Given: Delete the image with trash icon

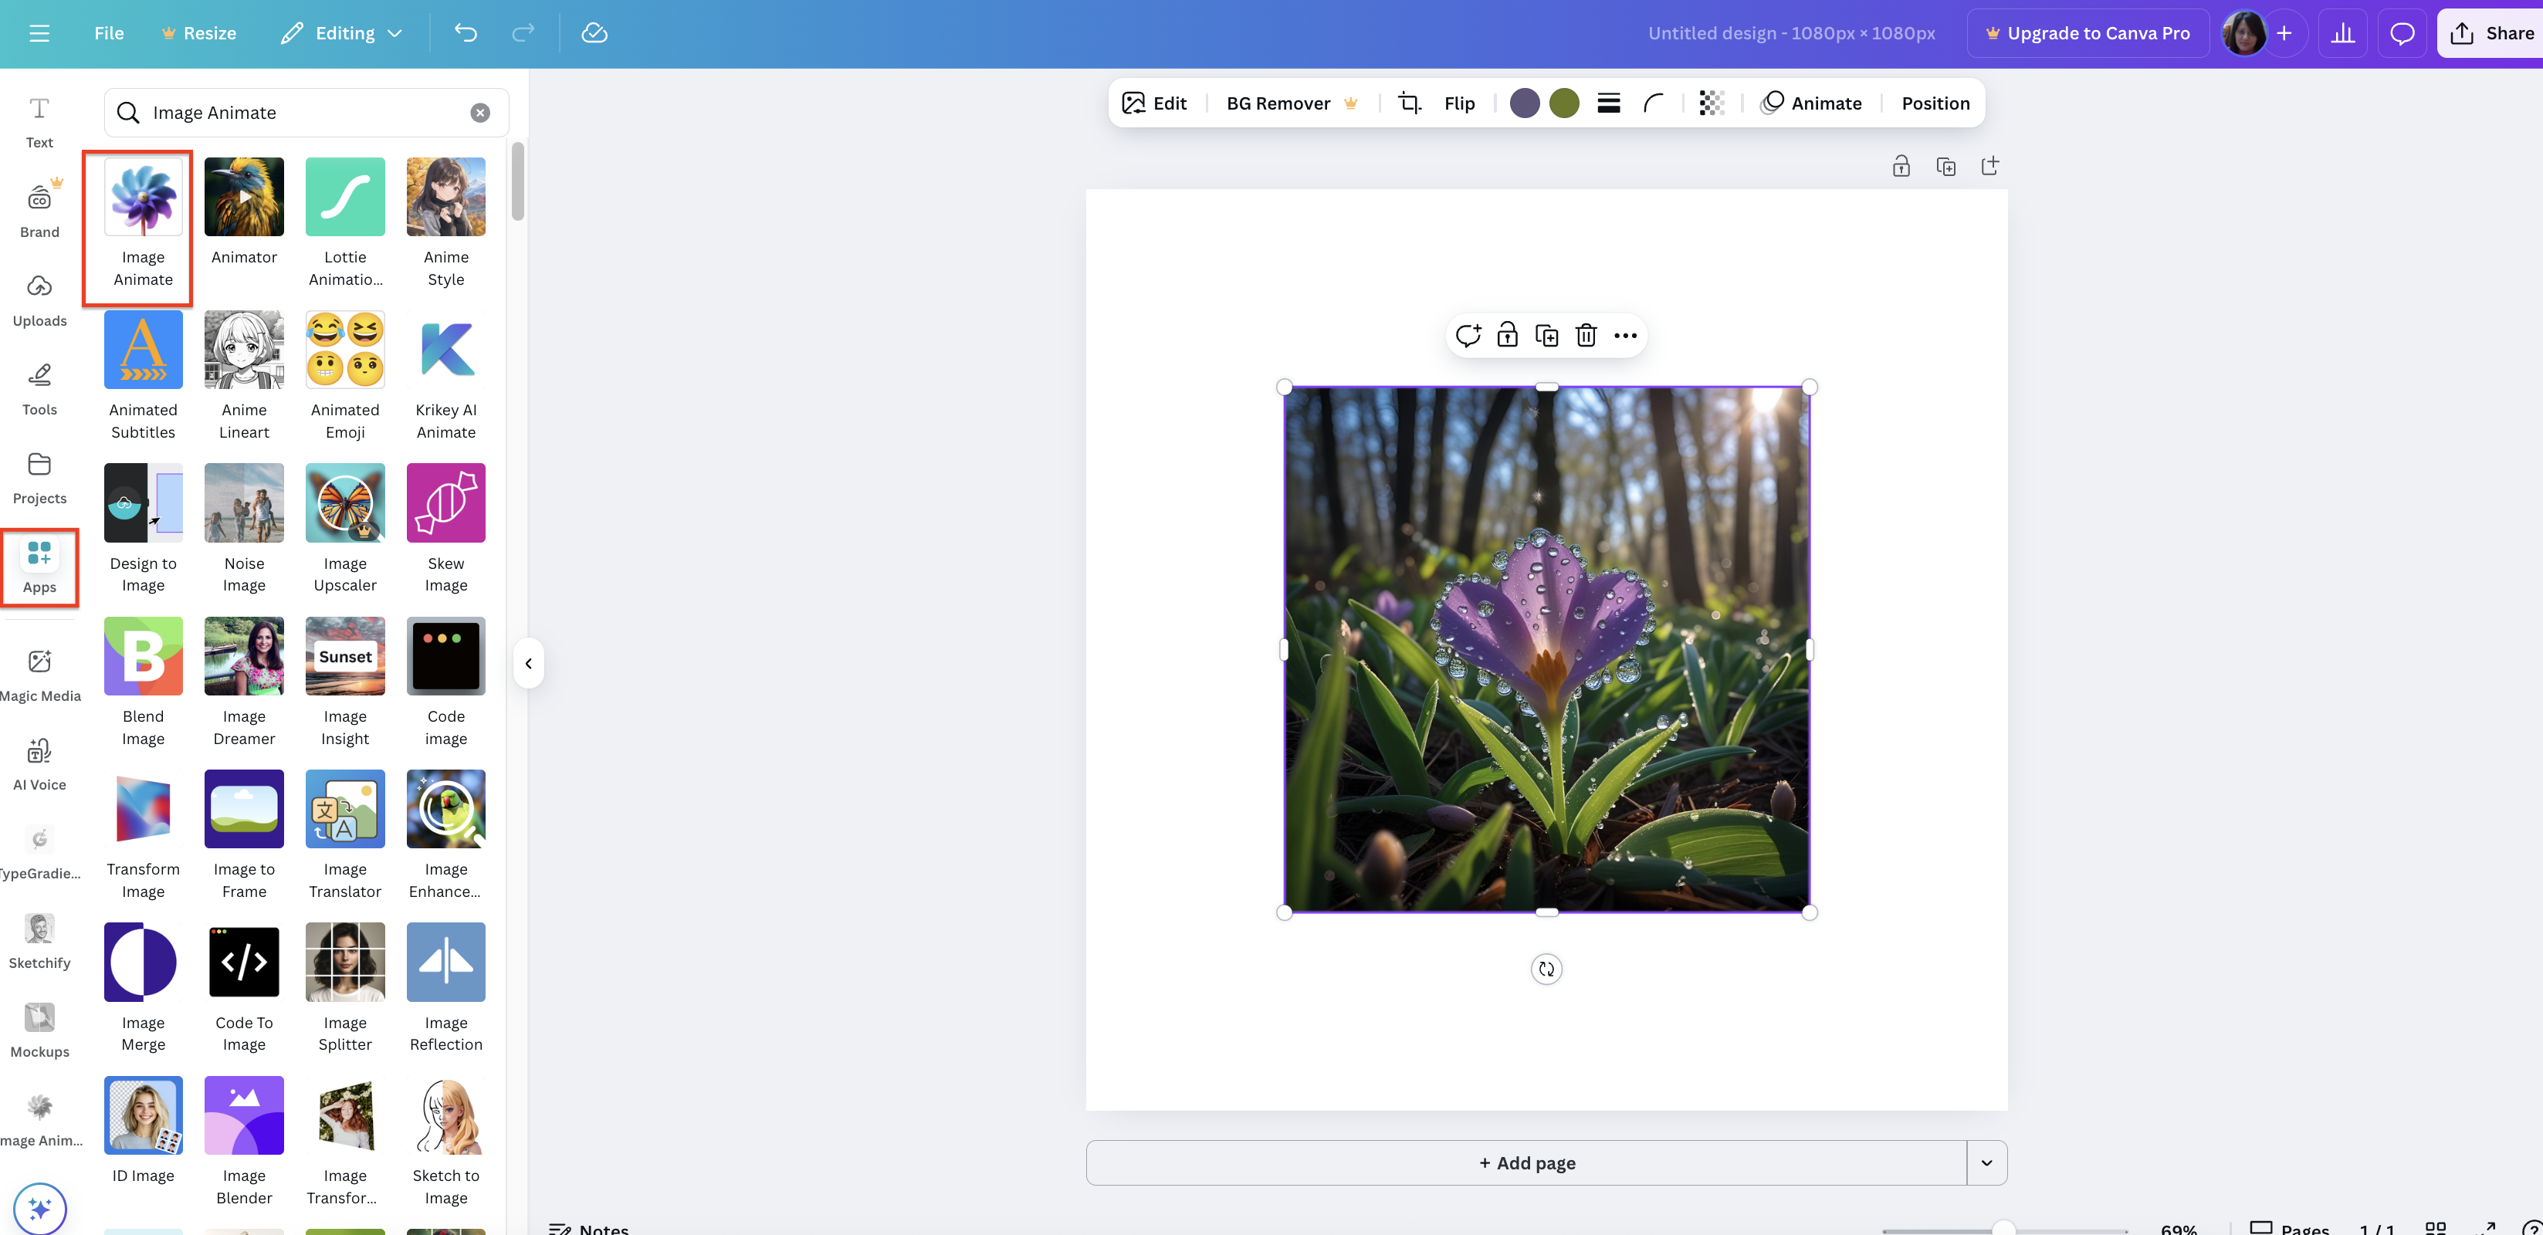Looking at the screenshot, I should [1586, 336].
